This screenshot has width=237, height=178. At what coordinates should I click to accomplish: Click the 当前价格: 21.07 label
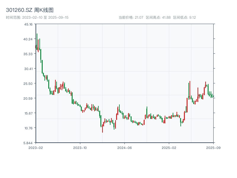[131, 18]
